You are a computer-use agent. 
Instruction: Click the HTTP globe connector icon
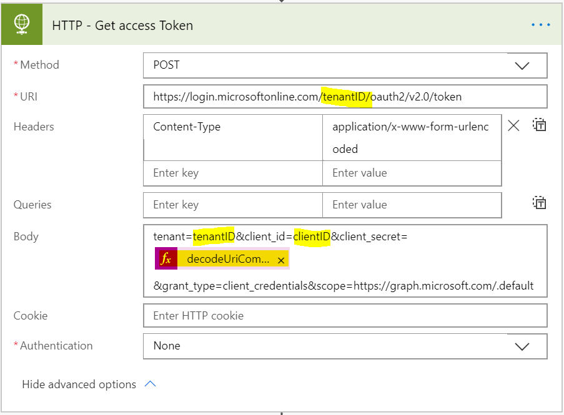click(x=22, y=26)
